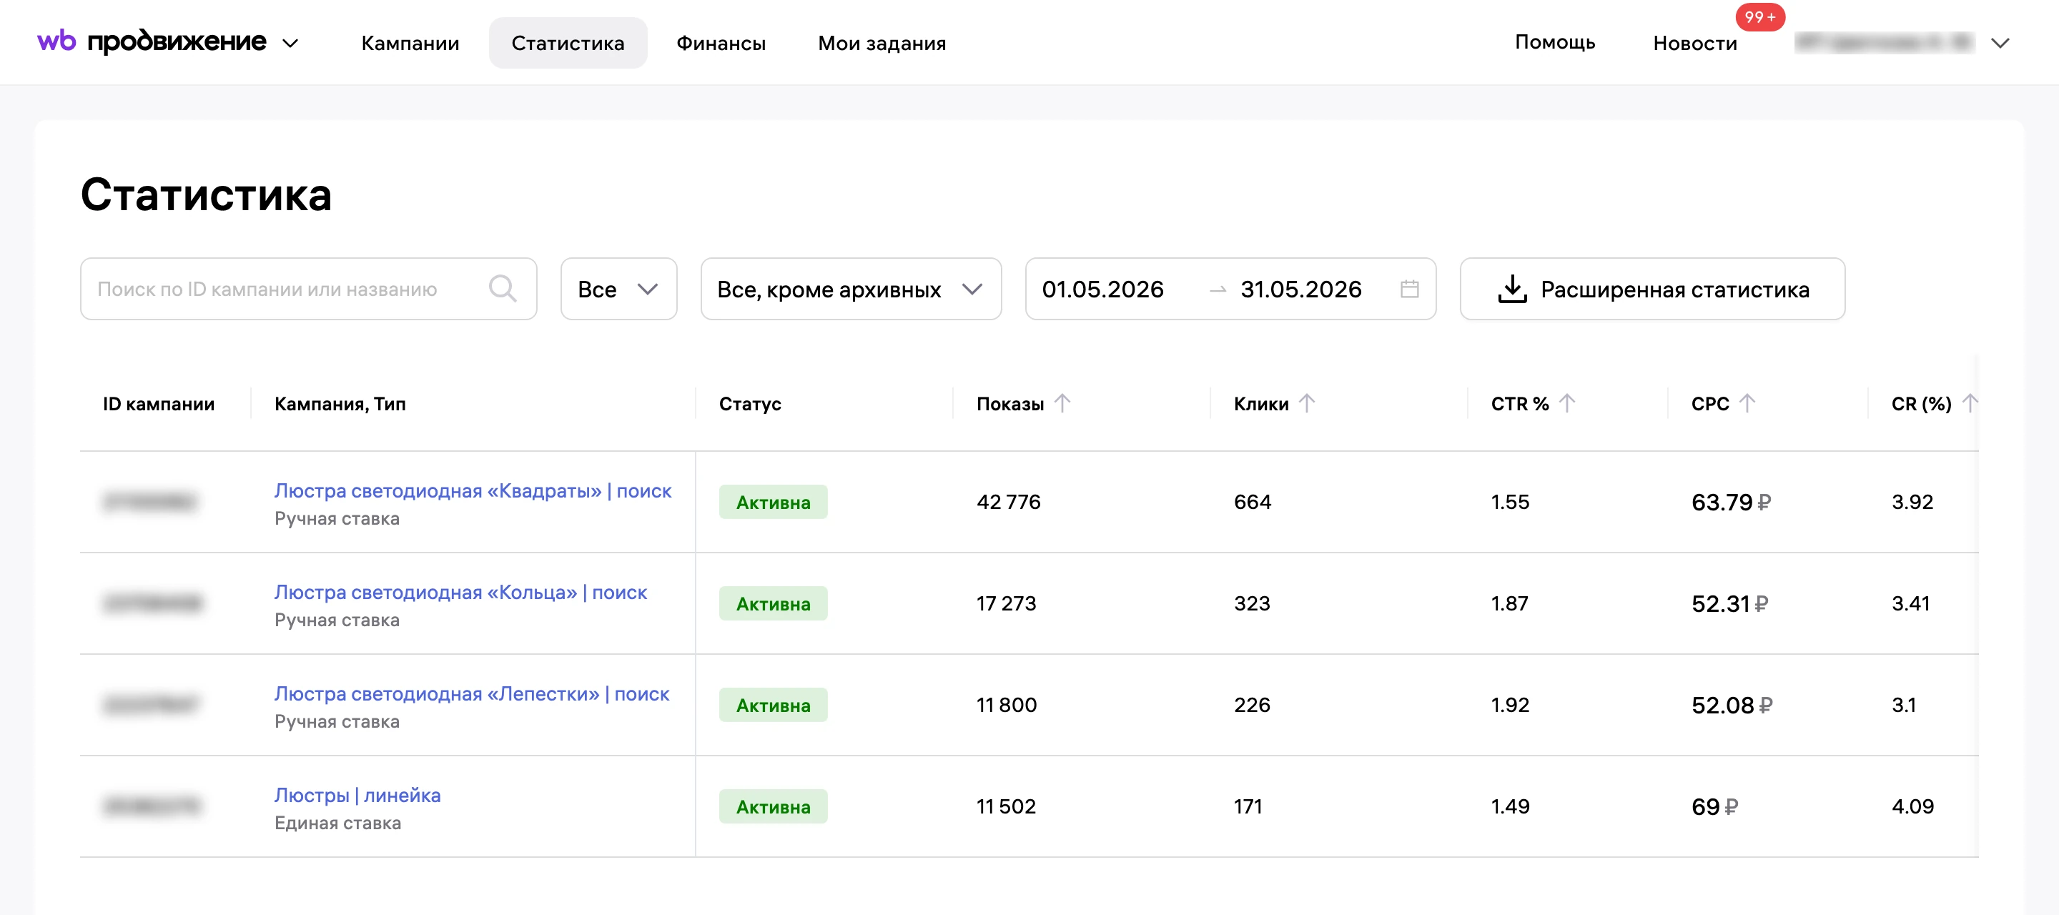Click the ID кампании column header
2059x915 pixels.
pos(158,404)
